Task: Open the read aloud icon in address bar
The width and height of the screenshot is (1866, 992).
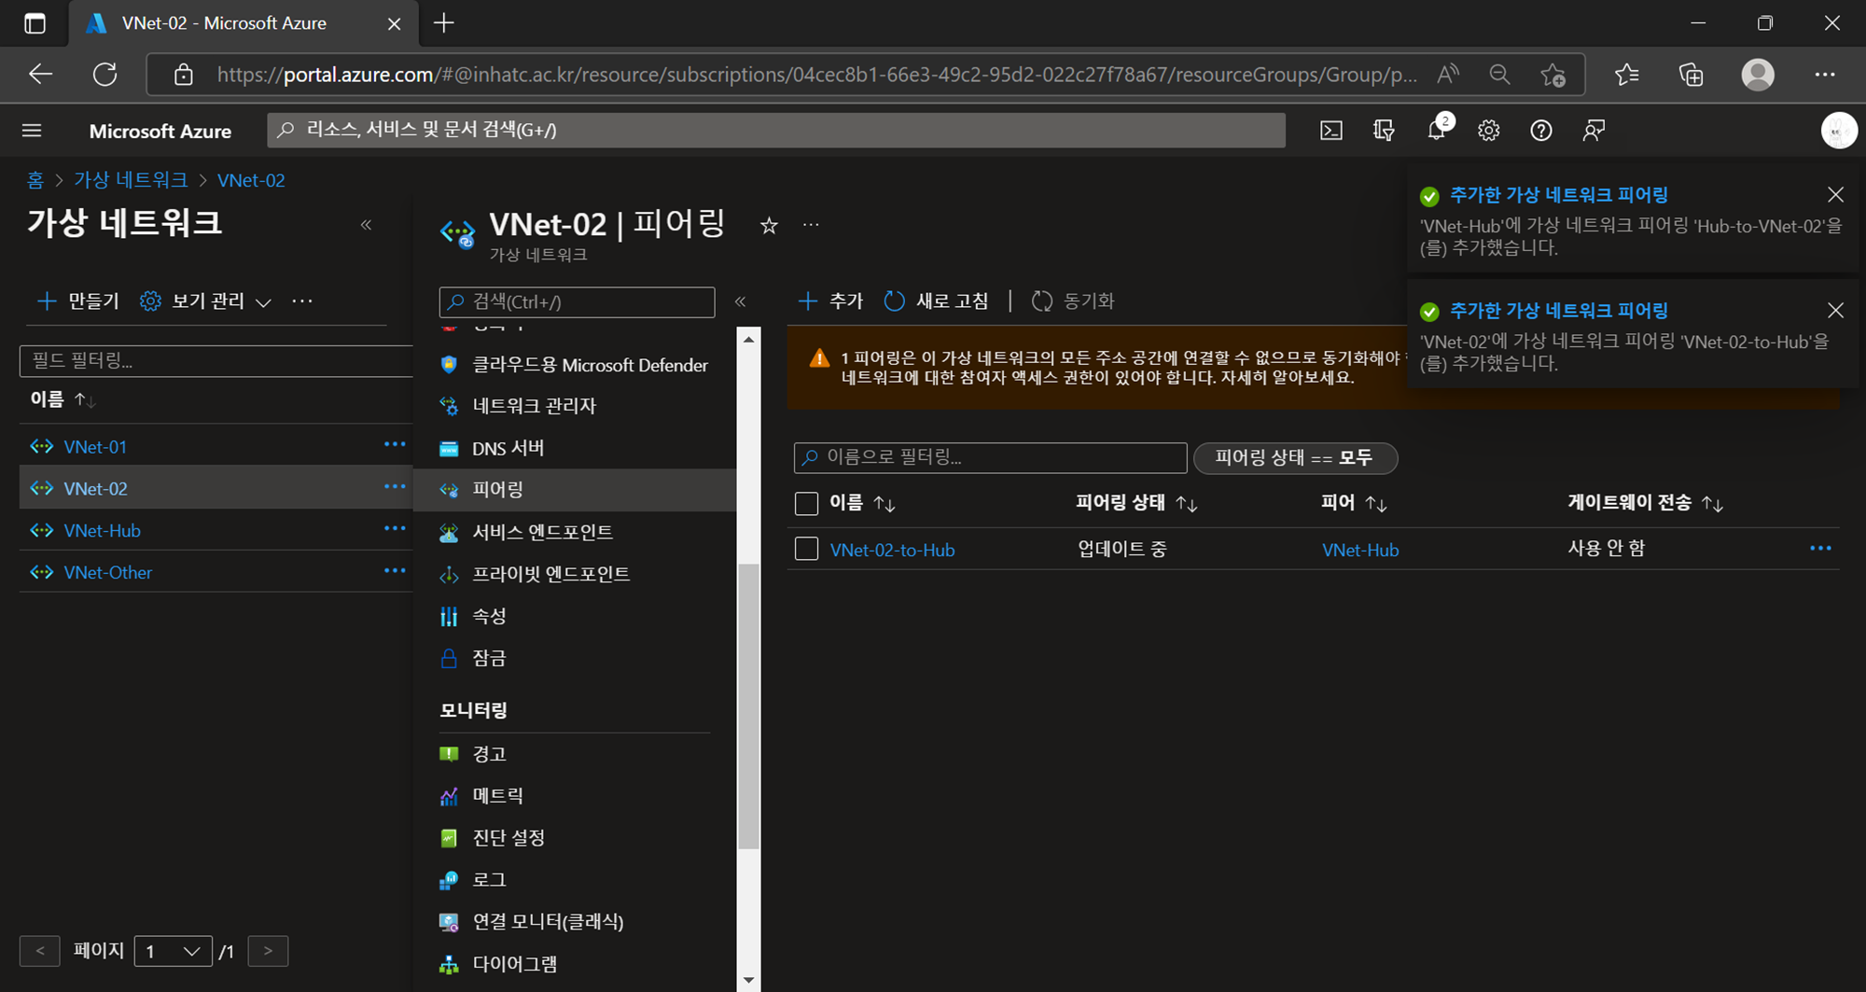Action: point(1448,75)
